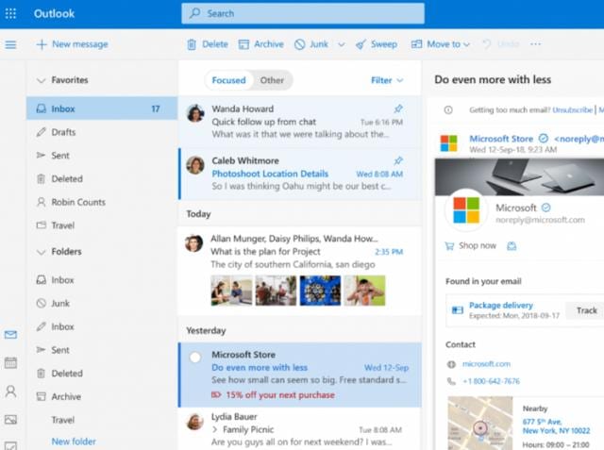Image resolution: width=604 pixels, height=450 pixels.
Task: Click the Junk blocked-circle icon
Action: pos(300,44)
